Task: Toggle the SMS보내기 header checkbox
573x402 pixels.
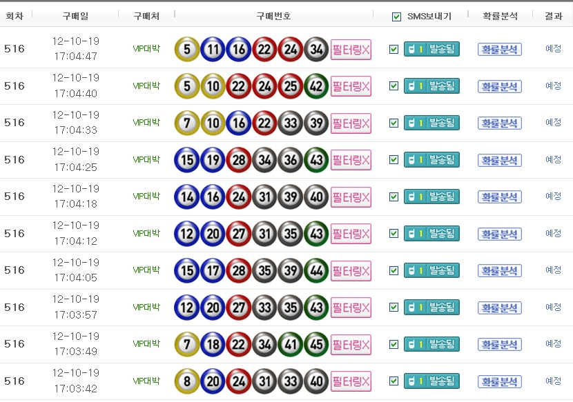Action: click(396, 17)
